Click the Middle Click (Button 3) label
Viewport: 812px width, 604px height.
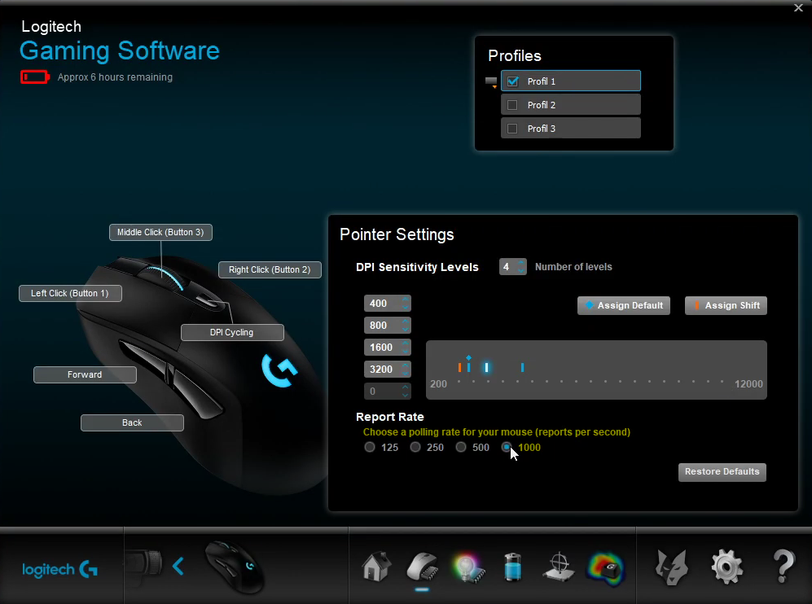[160, 232]
